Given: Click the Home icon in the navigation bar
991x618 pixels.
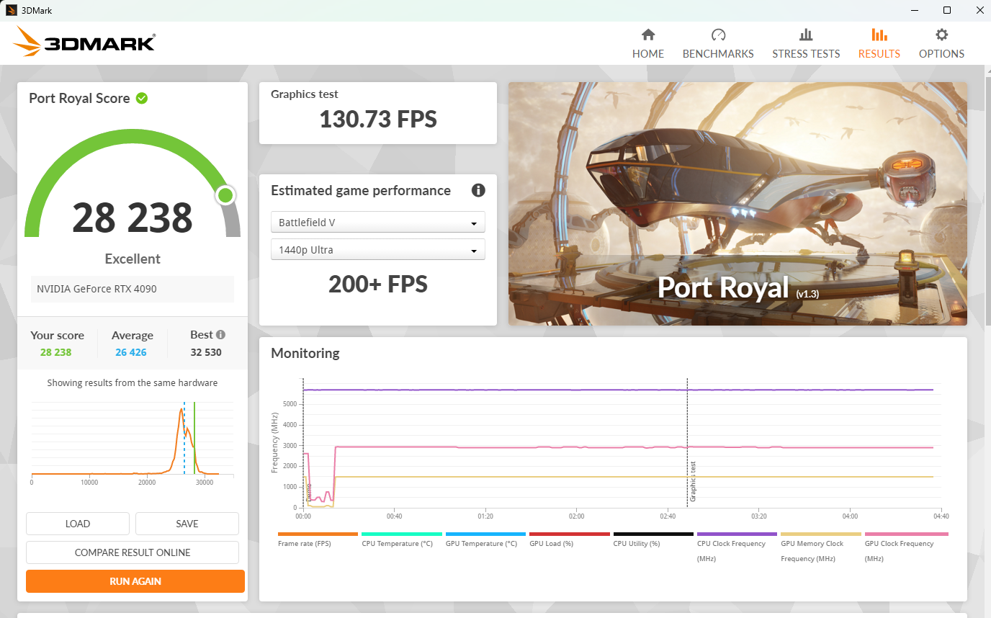Looking at the screenshot, I should click(x=647, y=33).
